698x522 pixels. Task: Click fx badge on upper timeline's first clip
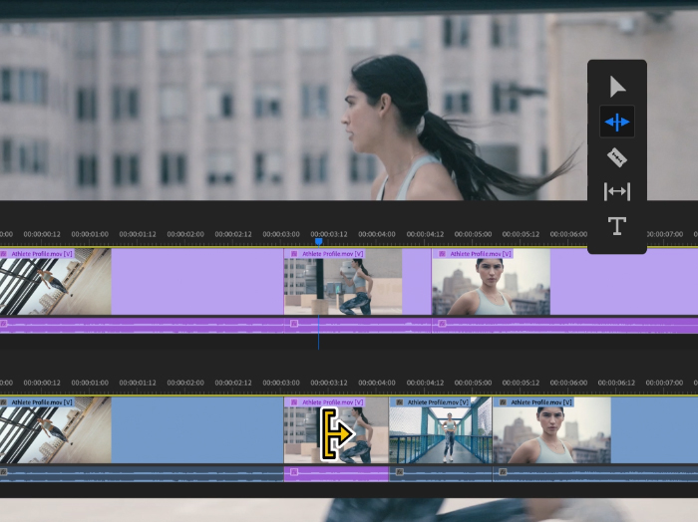[4, 254]
